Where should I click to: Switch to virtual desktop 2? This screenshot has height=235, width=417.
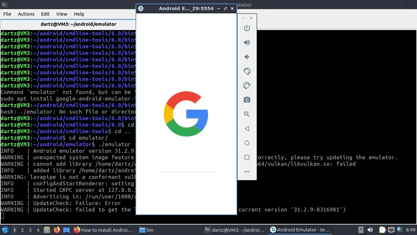pyautogui.click(x=22, y=230)
